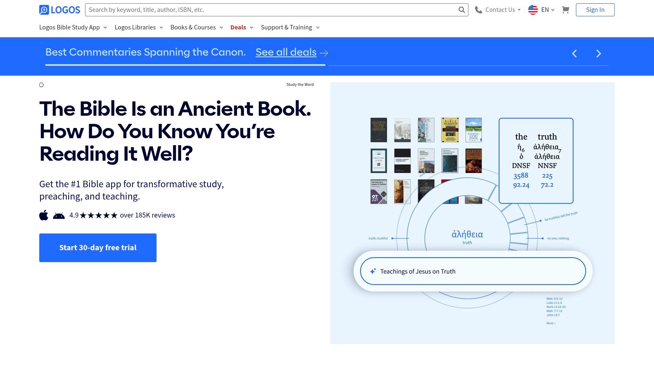Expand the Deals menu
Screen dimensions: 654x368
pyautogui.click(x=242, y=27)
